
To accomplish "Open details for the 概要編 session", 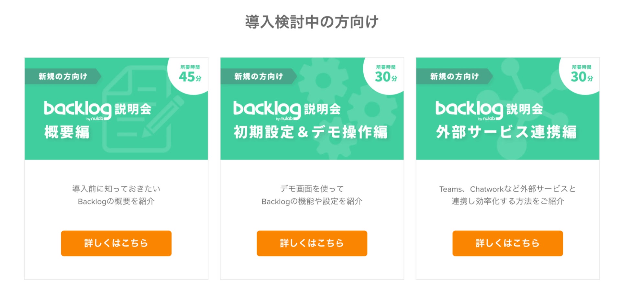I will pyautogui.click(x=116, y=243).
